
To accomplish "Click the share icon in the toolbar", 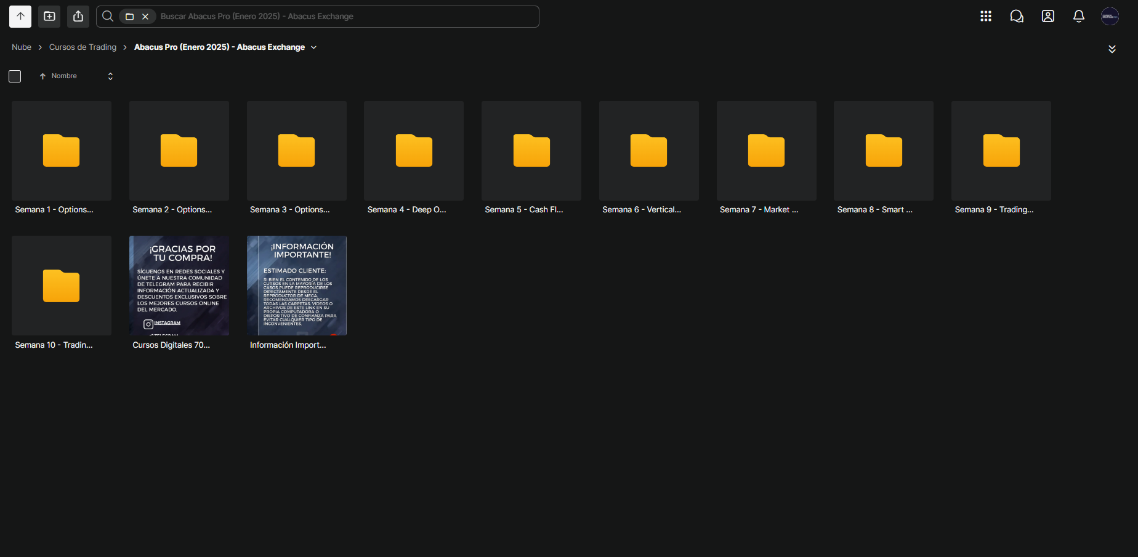I will pyautogui.click(x=78, y=17).
